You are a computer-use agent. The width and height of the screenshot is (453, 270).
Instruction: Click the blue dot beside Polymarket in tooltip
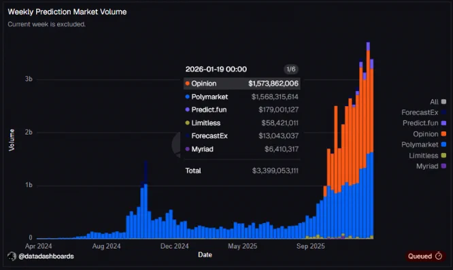187,97
